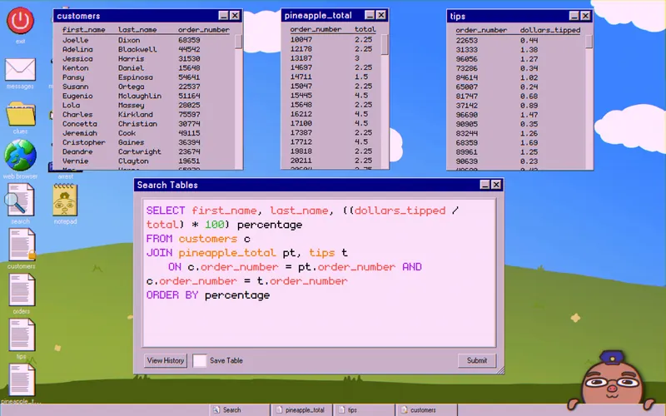
Task: Click order 10047 in pineapple_total
Action: [301, 39]
